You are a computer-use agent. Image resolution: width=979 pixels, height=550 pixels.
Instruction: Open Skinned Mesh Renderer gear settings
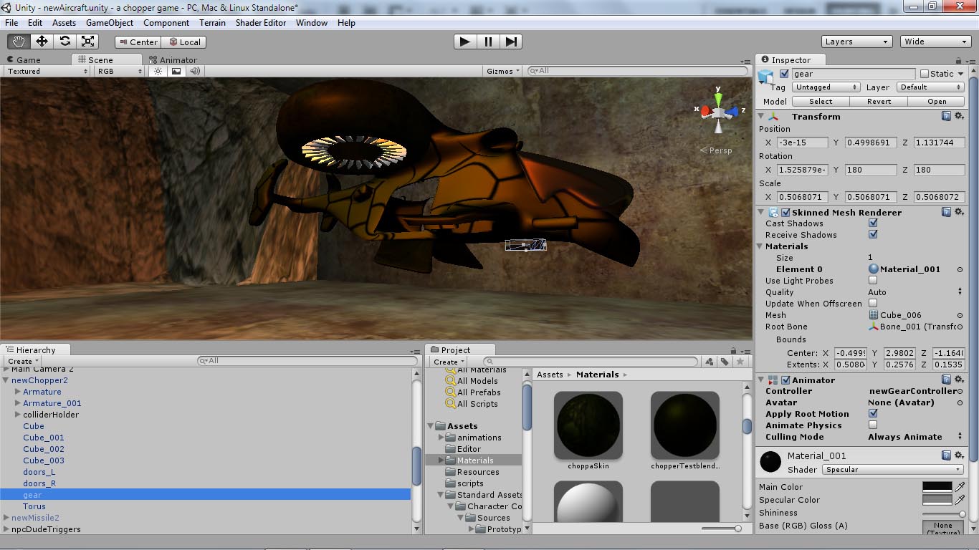pyautogui.click(x=959, y=212)
